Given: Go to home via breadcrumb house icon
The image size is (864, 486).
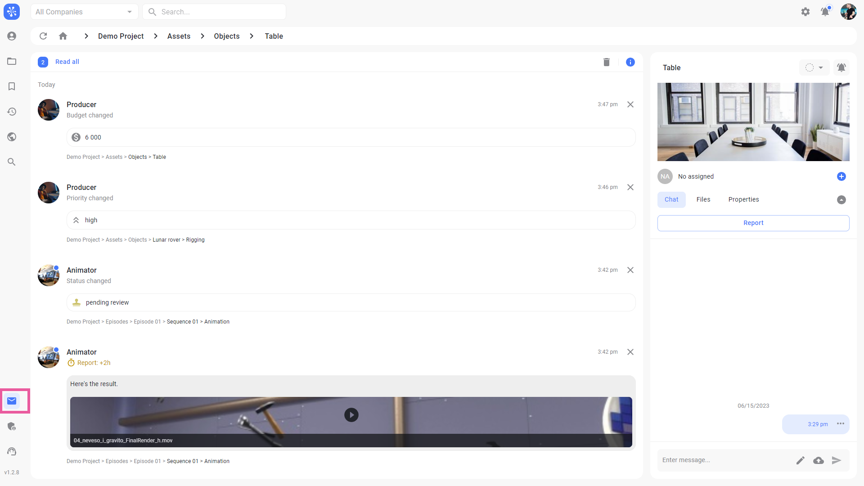Looking at the screenshot, I should [63, 36].
